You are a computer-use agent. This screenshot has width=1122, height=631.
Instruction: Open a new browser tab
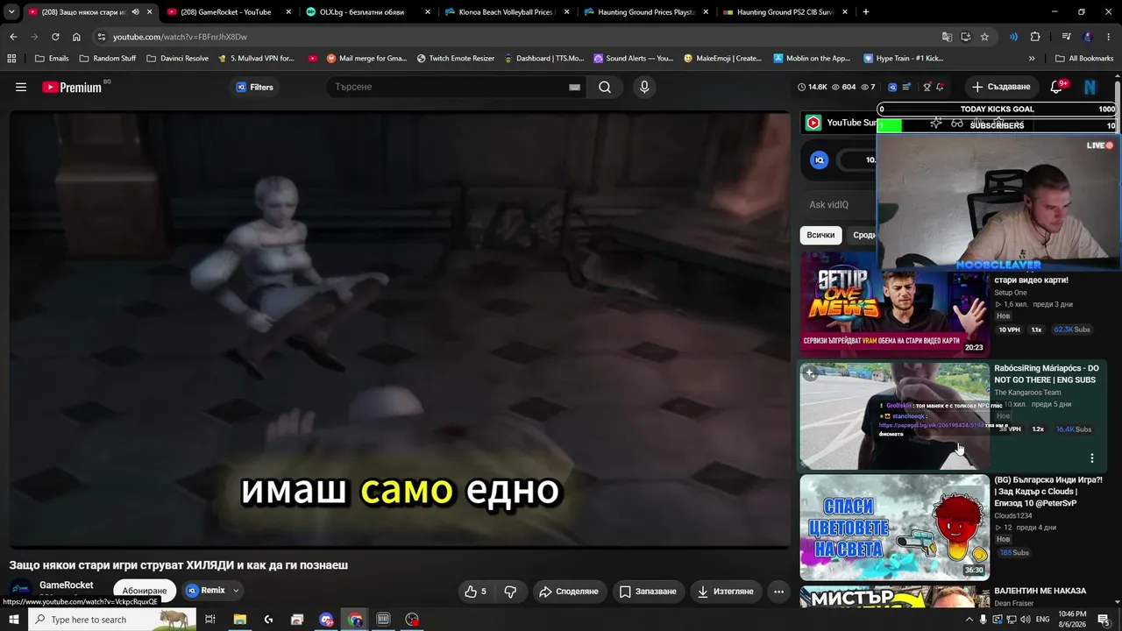(x=866, y=12)
